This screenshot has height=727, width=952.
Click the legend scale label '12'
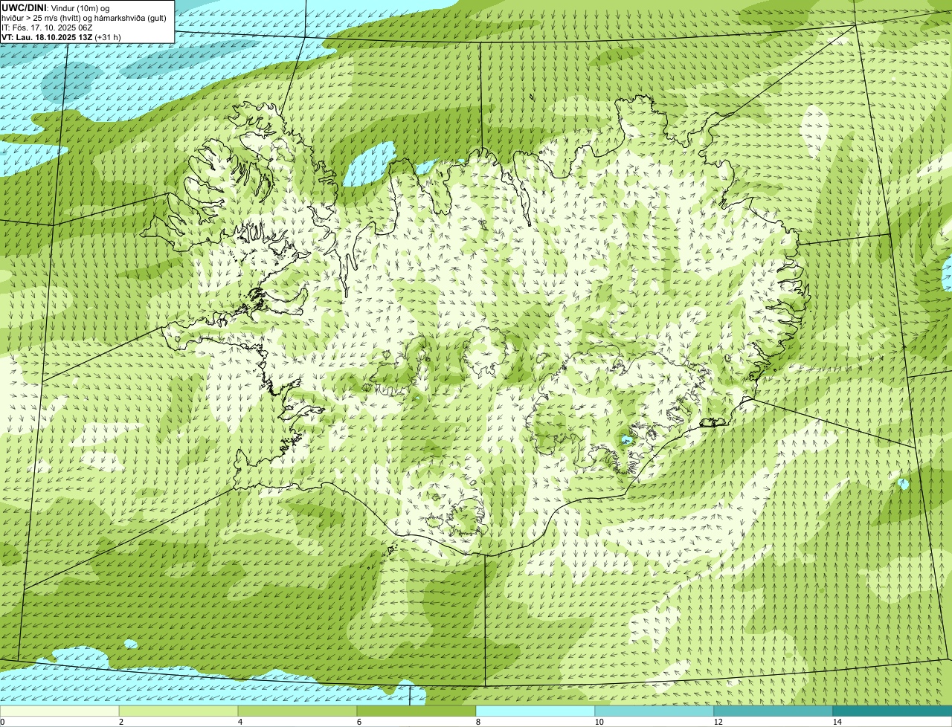point(718,722)
